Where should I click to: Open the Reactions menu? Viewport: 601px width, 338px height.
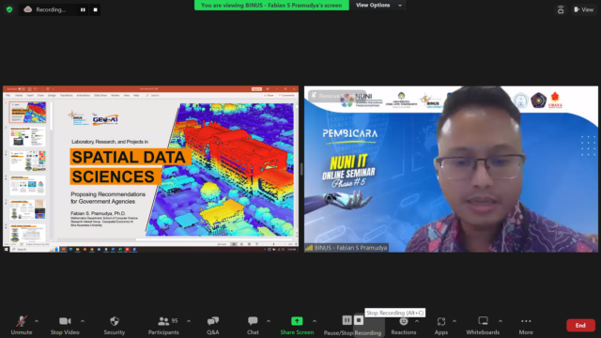(404, 326)
